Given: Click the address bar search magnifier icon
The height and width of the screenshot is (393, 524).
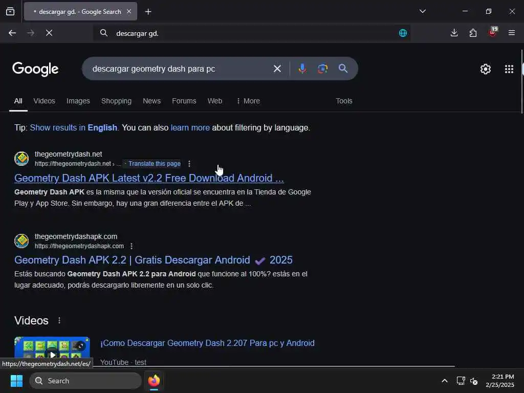Looking at the screenshot, I should [103, 33].
